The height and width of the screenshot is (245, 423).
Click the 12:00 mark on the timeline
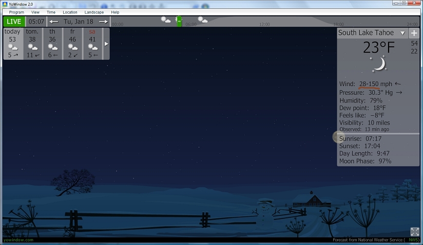pos(264,24)
